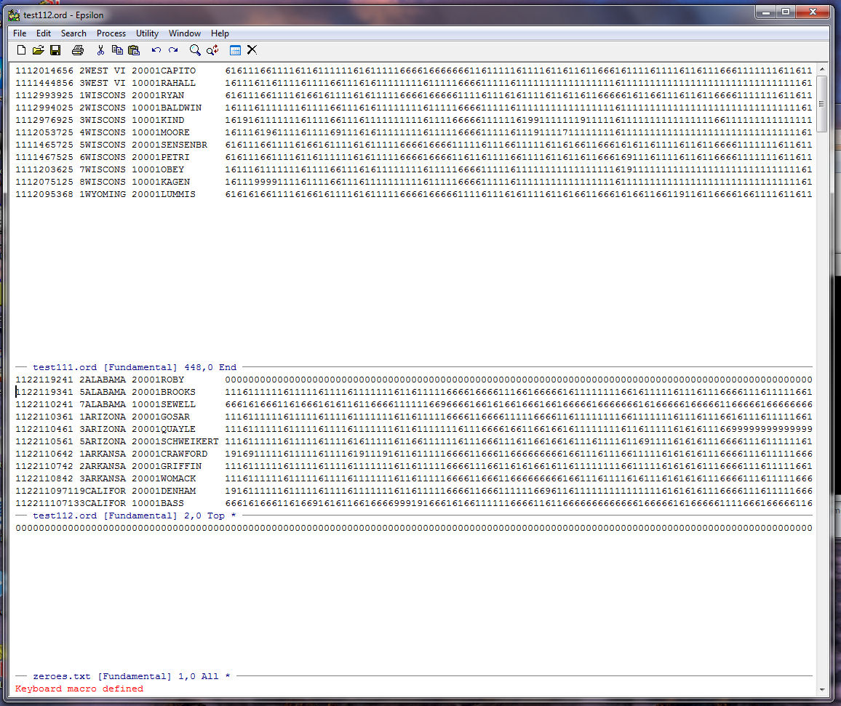This screenshot has height=706, width=841.
Task: Click the blue window-layout toolbar icon
Action: (x=235, y=50)
